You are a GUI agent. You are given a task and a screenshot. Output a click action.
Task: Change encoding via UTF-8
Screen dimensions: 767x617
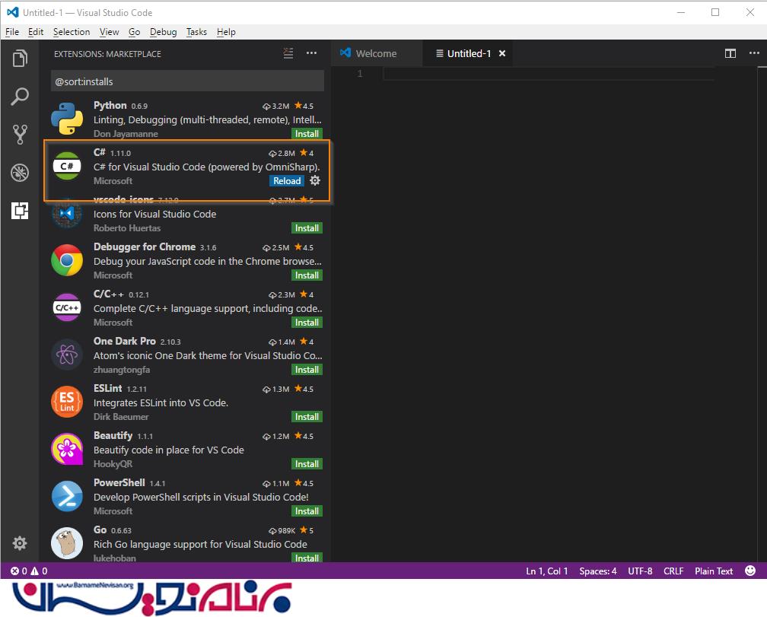coord(640,571)
